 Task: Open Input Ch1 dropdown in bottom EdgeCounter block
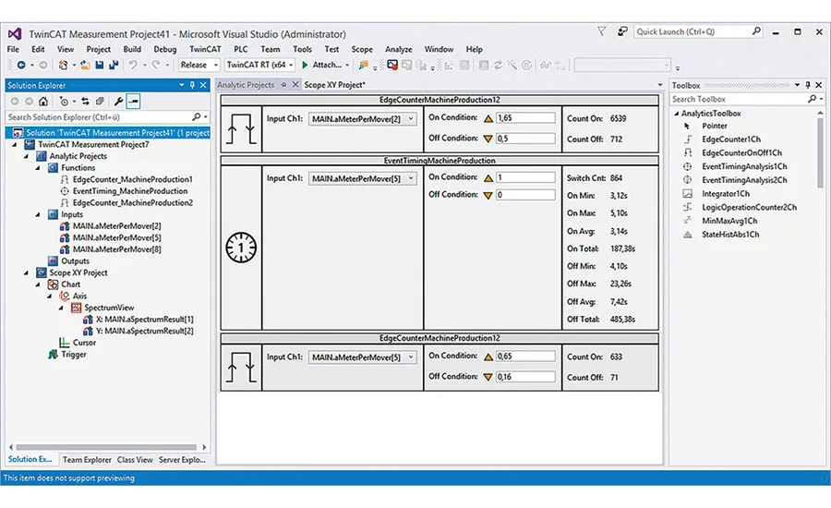pos(363,357)
